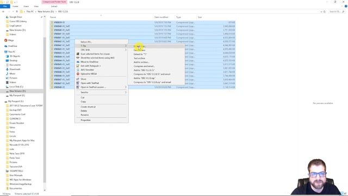Click the Refresh icon beside address bar
348x196 pixels.
tap(325, 11)
